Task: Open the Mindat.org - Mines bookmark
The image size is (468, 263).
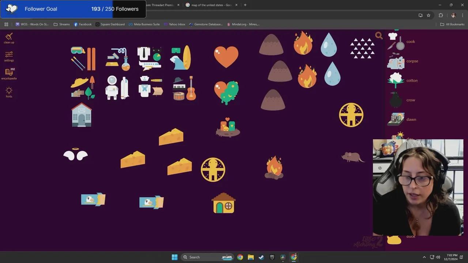Action: click(243, 24)
